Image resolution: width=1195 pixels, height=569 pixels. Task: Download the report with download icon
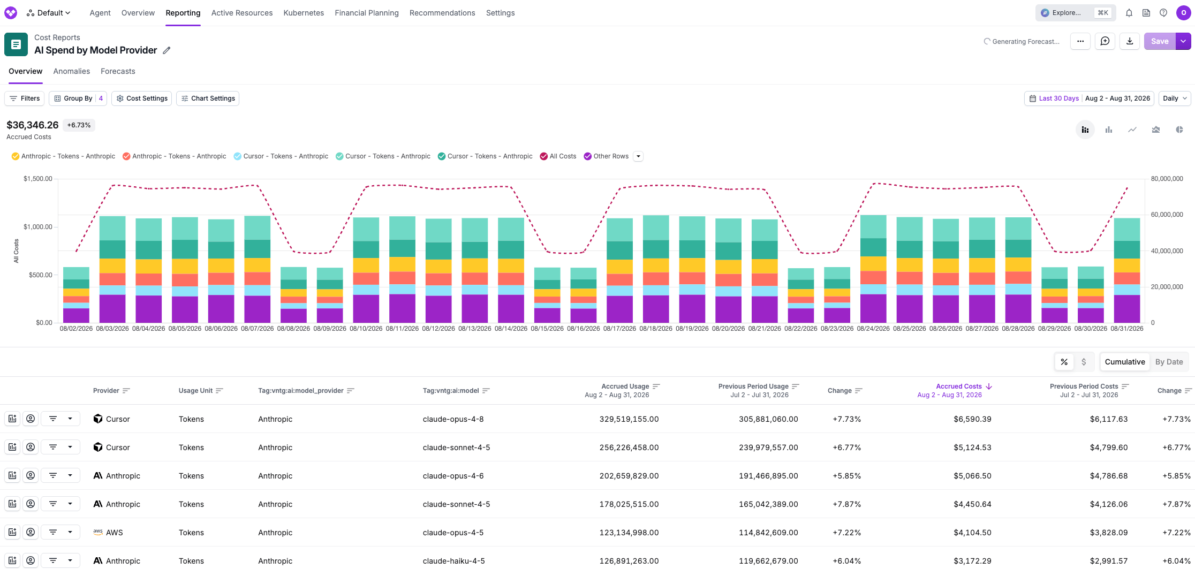(x=1130, y=41)
